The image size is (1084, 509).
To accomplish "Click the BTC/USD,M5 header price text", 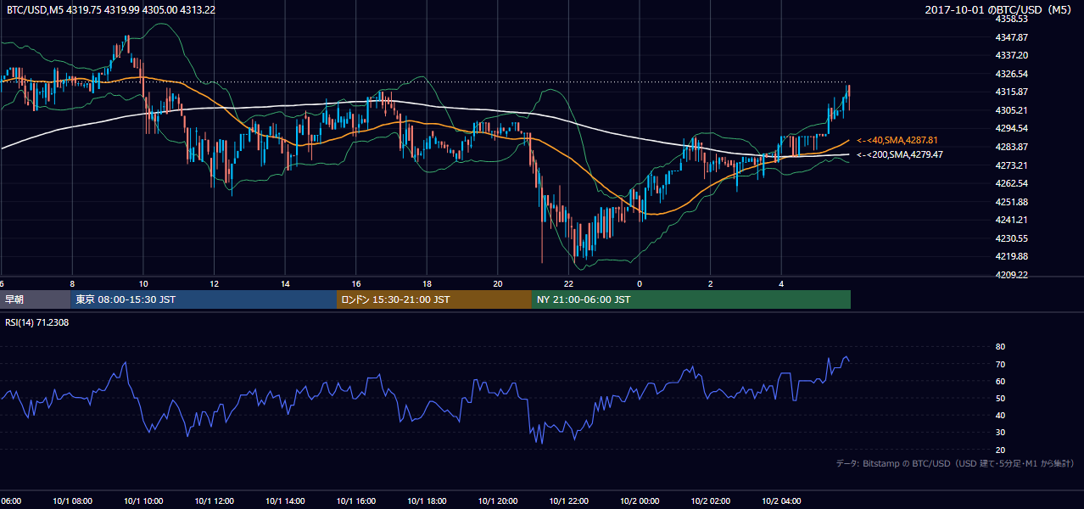I will point(111,10).
